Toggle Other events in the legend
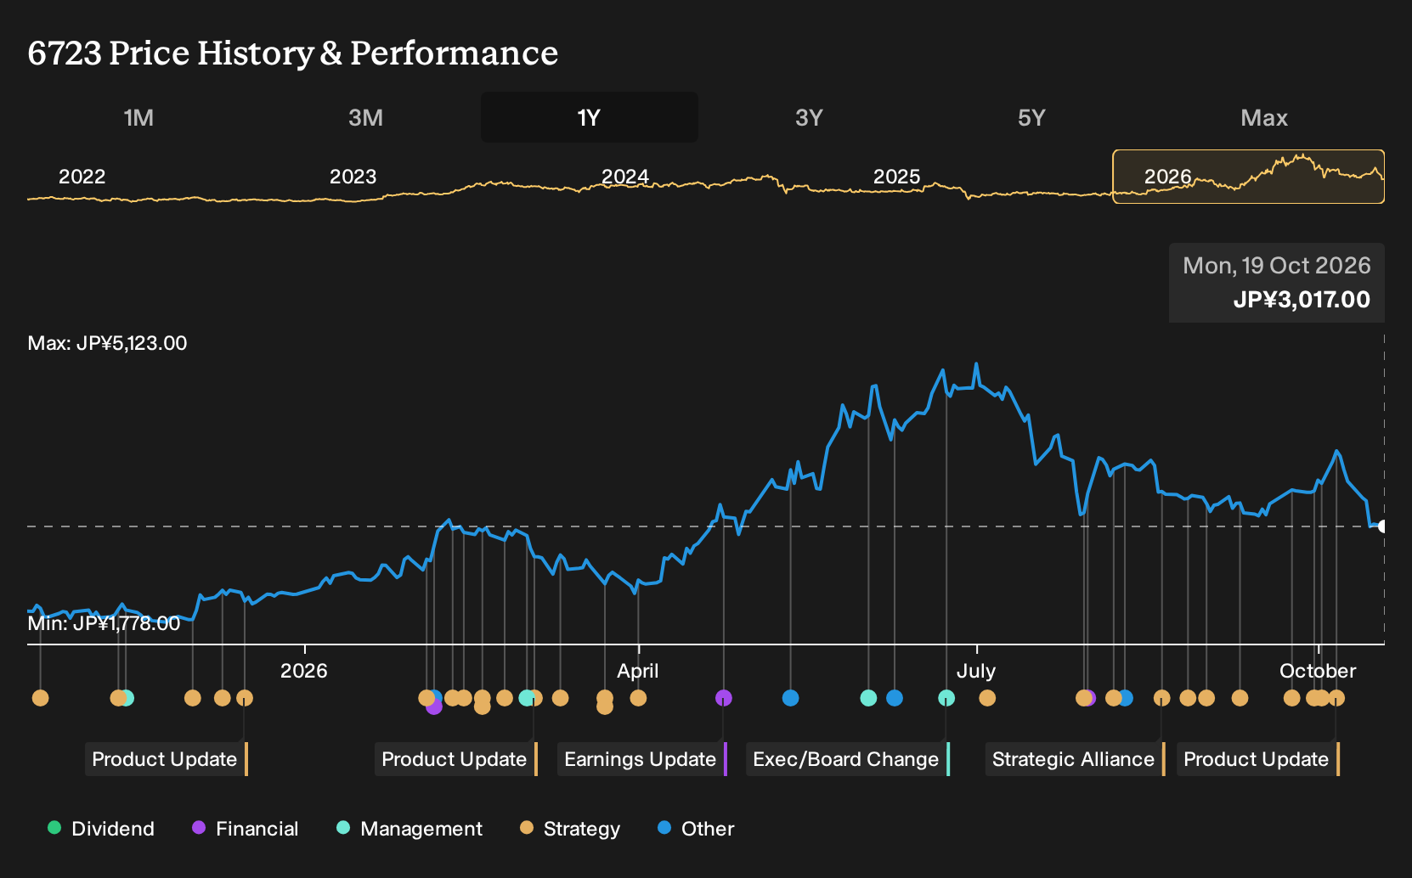Image resolution: width=1412 pixels, height=878 pixels. (x=696, y=829)
